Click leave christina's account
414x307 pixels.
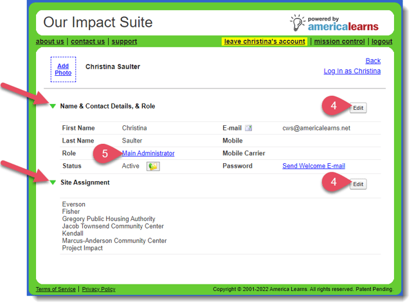click(x=264, y=42)
